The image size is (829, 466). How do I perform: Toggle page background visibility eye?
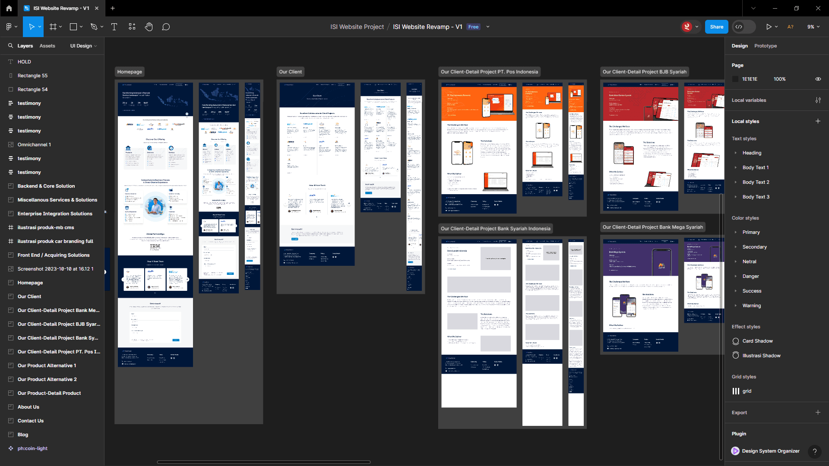pos(818,79)
